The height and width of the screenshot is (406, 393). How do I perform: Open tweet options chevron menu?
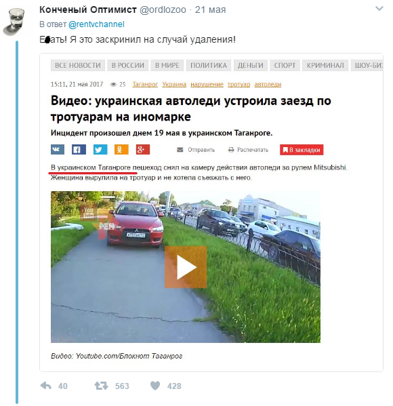point(379,9)
